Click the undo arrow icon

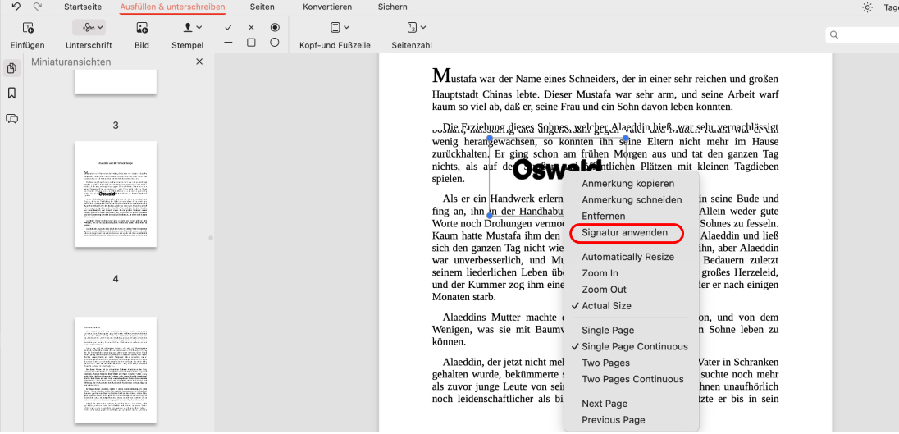point(16,7)
